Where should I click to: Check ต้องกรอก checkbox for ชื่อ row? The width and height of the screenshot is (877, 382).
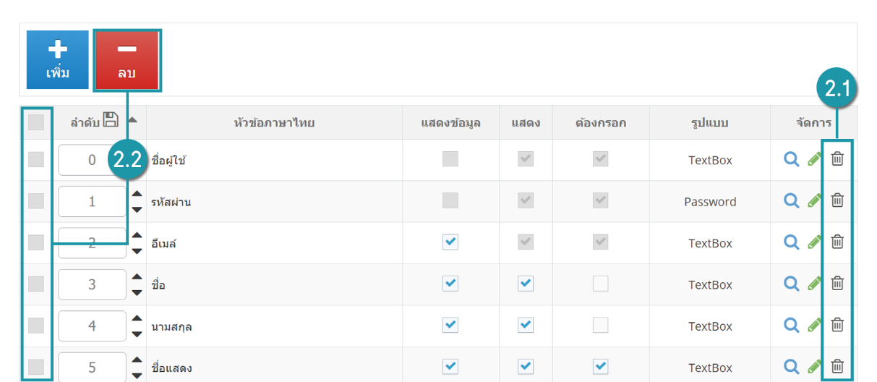point(600,284)
